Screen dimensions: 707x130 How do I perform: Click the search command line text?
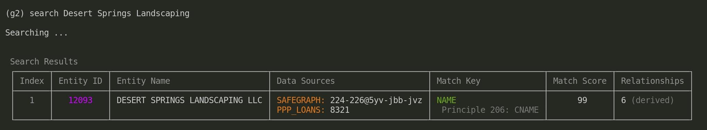[x=97, y=13]
